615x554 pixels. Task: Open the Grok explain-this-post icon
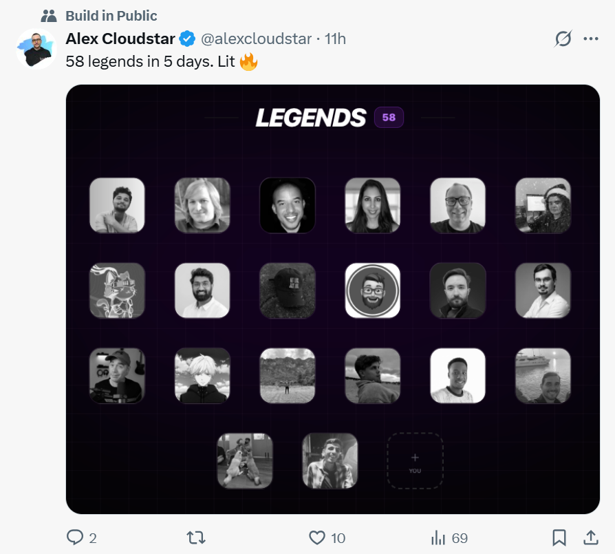[563, 39]
